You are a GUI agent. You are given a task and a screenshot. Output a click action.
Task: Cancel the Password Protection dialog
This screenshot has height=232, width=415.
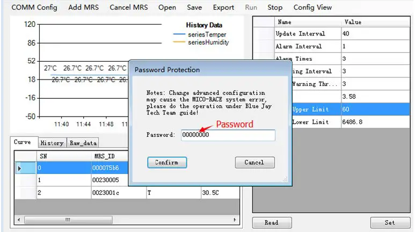pyautogui.click(x=254, y=162)
